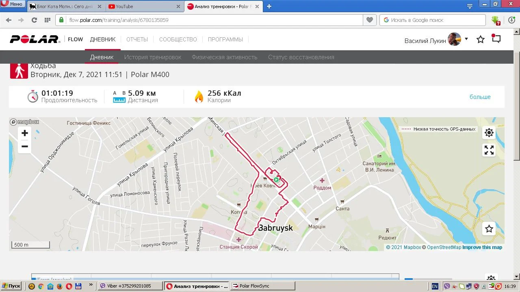Click the map favorite star button
This screenshot has height=292, width=520.
coord(489,229)
